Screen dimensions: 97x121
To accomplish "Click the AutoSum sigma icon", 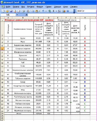I will pyautogui.click(x=53, y=11).
